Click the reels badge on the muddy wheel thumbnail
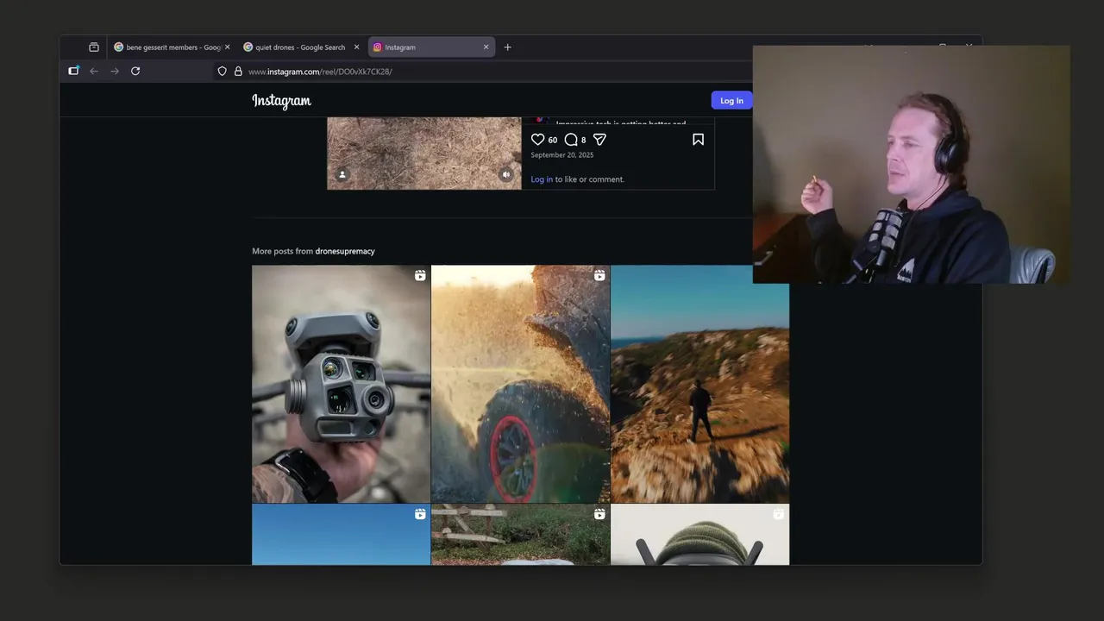The image size is (1104, 621). click(x=599, y=276)
